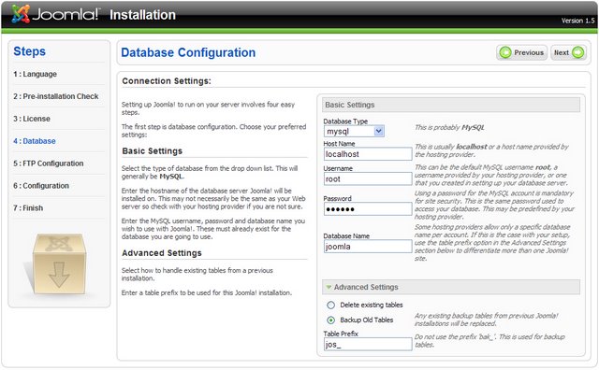The image size is (599, 370).
Task: Select Backup Old Tables radio option
Action: pos(330,320)
